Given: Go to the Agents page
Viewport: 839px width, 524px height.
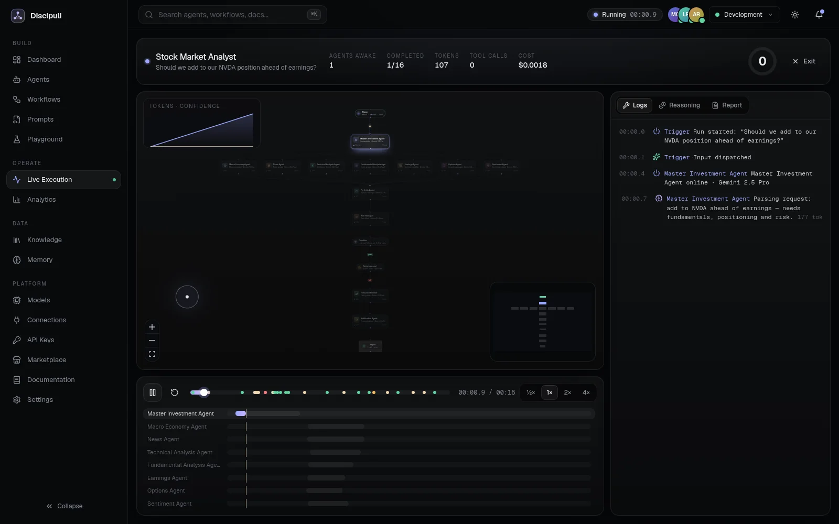Looking at the screenshot, I should coord(63,80).
